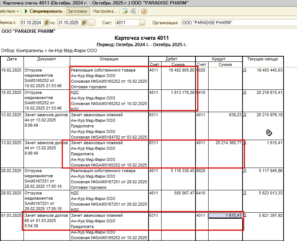
Task: Click Отбор: Контрагенты filter line
Action: (49, 51)
